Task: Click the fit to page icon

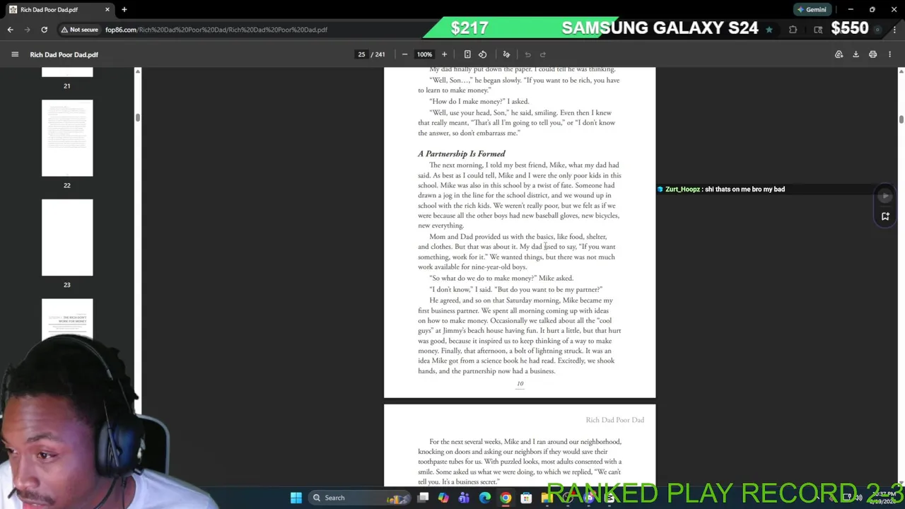Action: (467, 54)
